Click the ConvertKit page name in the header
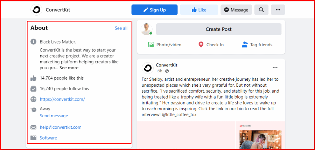 tap(58, 10)
